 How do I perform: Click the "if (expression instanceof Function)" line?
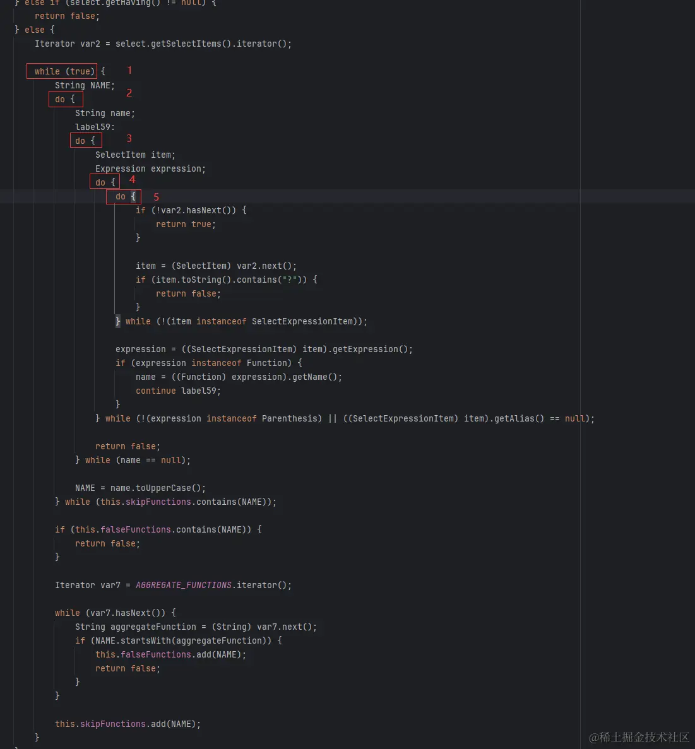point(209,363)
